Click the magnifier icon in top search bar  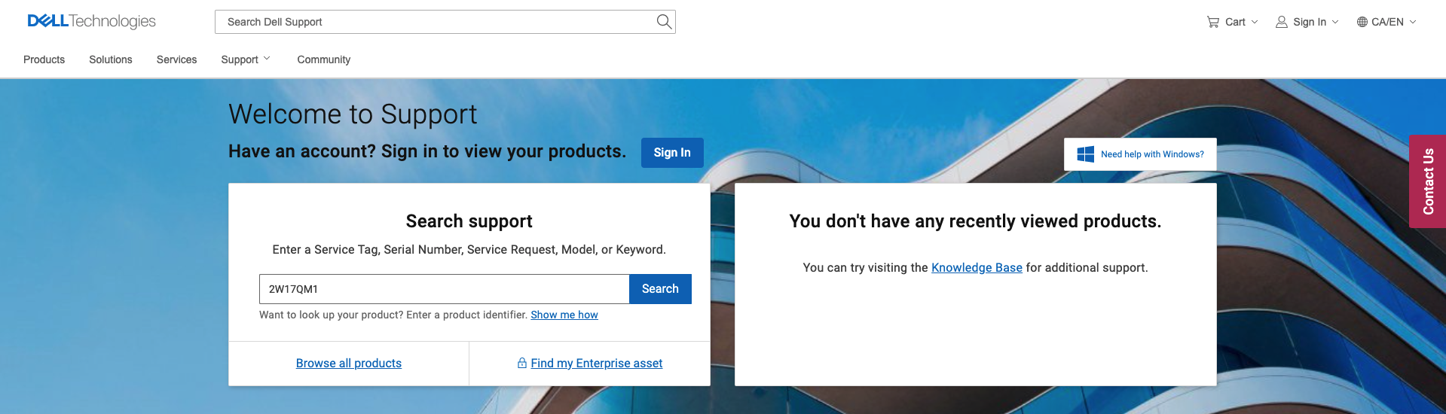[664, 22]
